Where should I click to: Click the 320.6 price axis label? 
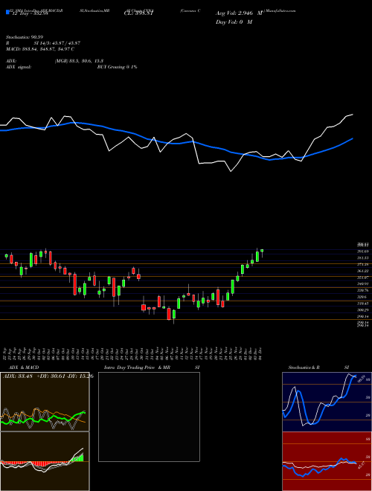pyautogui.click(x=362, y=297)
